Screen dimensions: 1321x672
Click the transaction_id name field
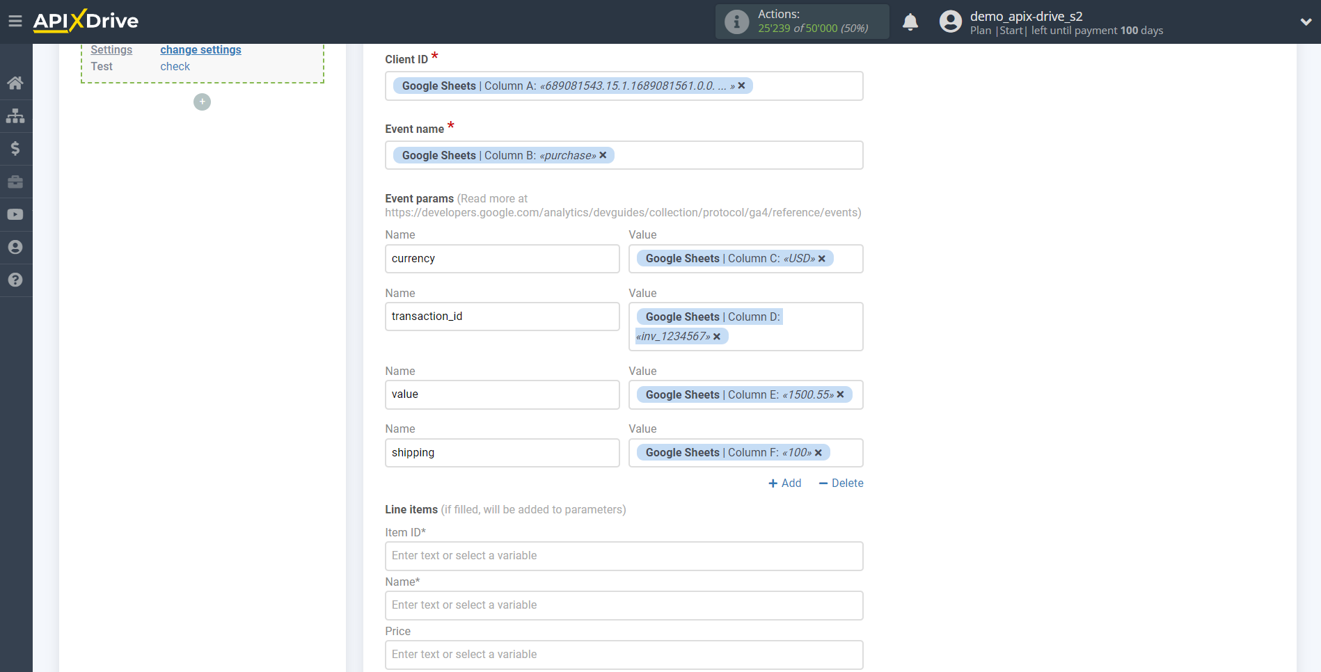(502, 317)
